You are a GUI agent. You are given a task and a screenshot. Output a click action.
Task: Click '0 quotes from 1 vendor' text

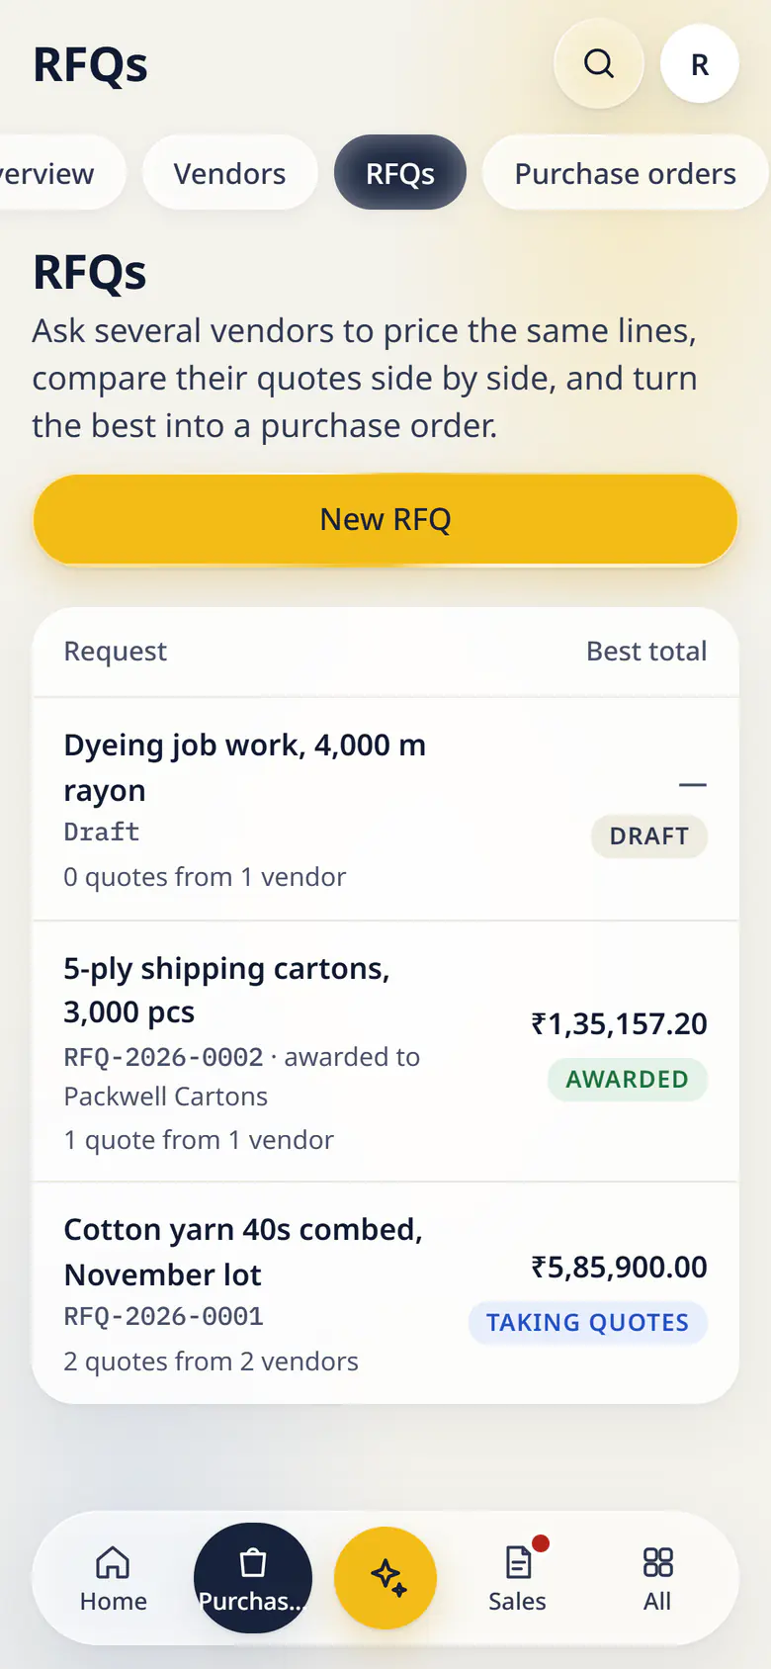coord(205,877)
